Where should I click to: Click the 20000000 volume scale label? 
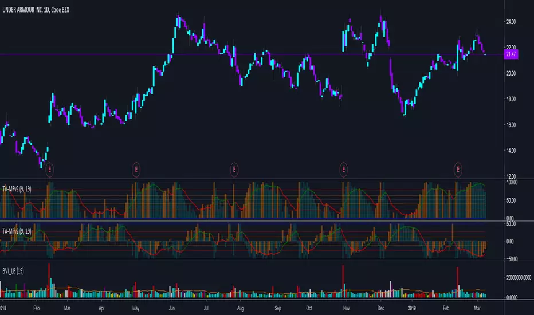(519, 278)
